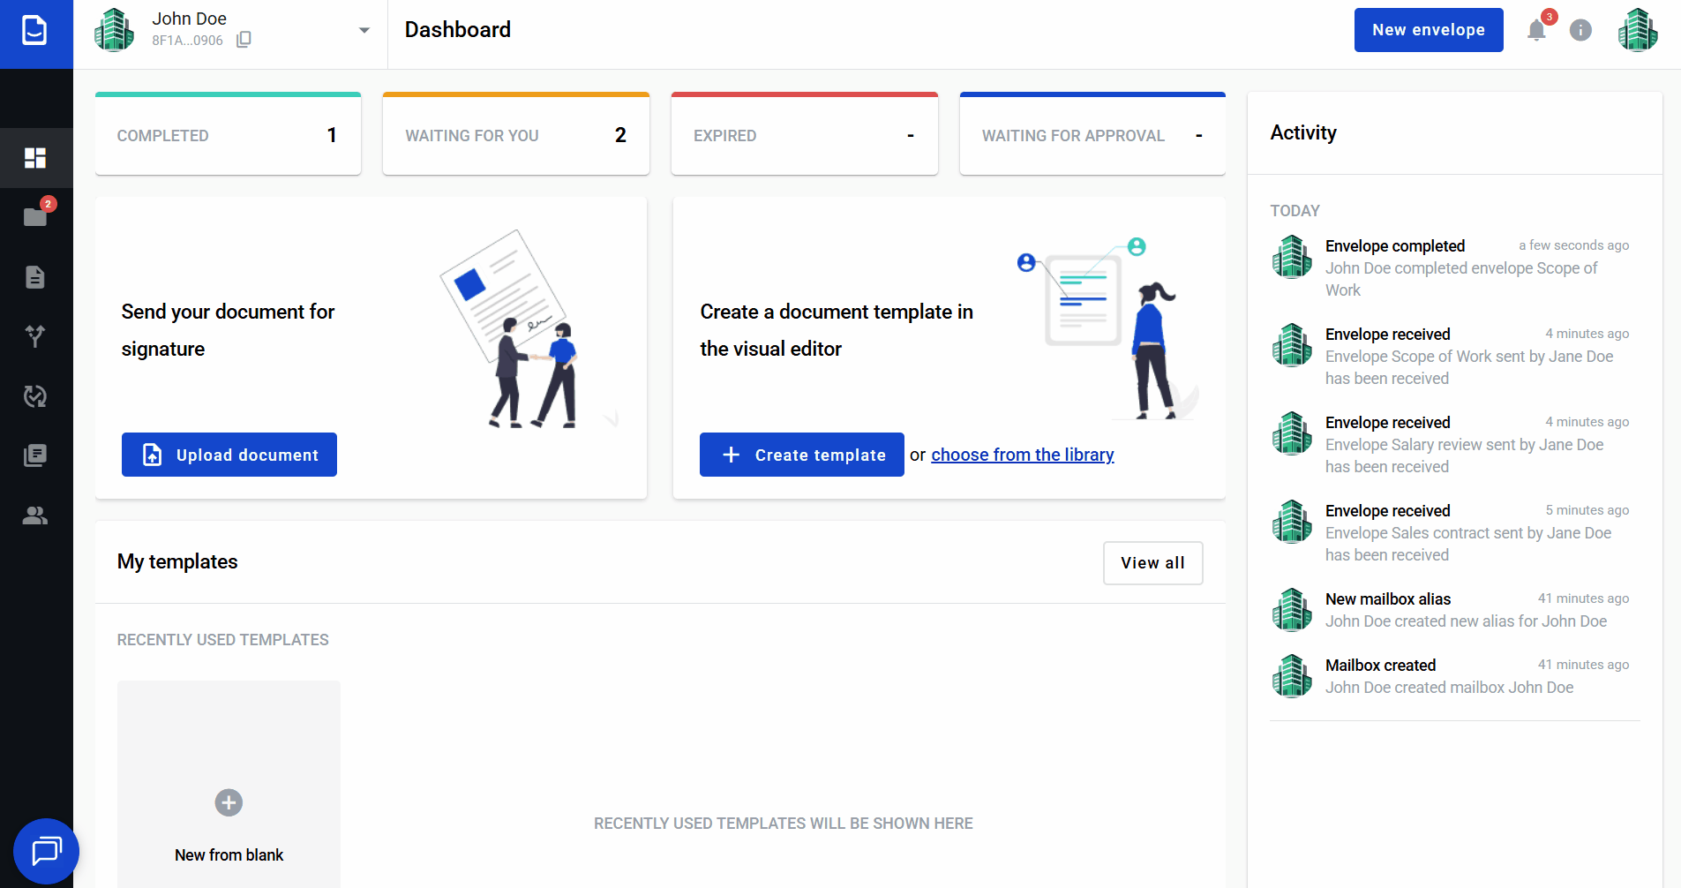The width and height of the screenshot is (1681, 888).
Task: Click the app logo in top-left corner
Action: point(35,32)
